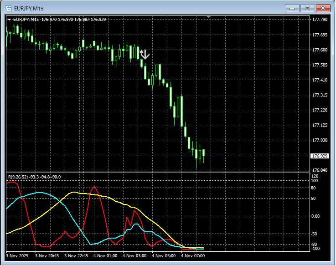Click the down arrow signal on chart
Viewport: 336px width, 265px height.
point(145,55)
